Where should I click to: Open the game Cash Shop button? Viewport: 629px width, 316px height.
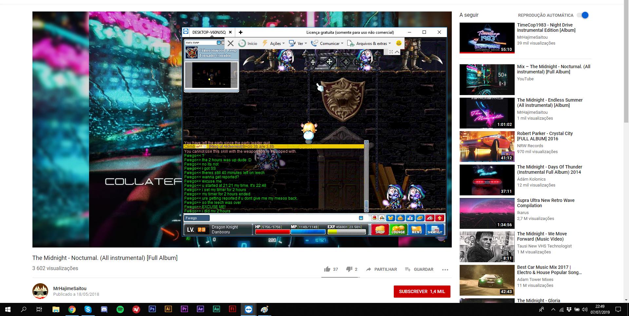(380, 229)
